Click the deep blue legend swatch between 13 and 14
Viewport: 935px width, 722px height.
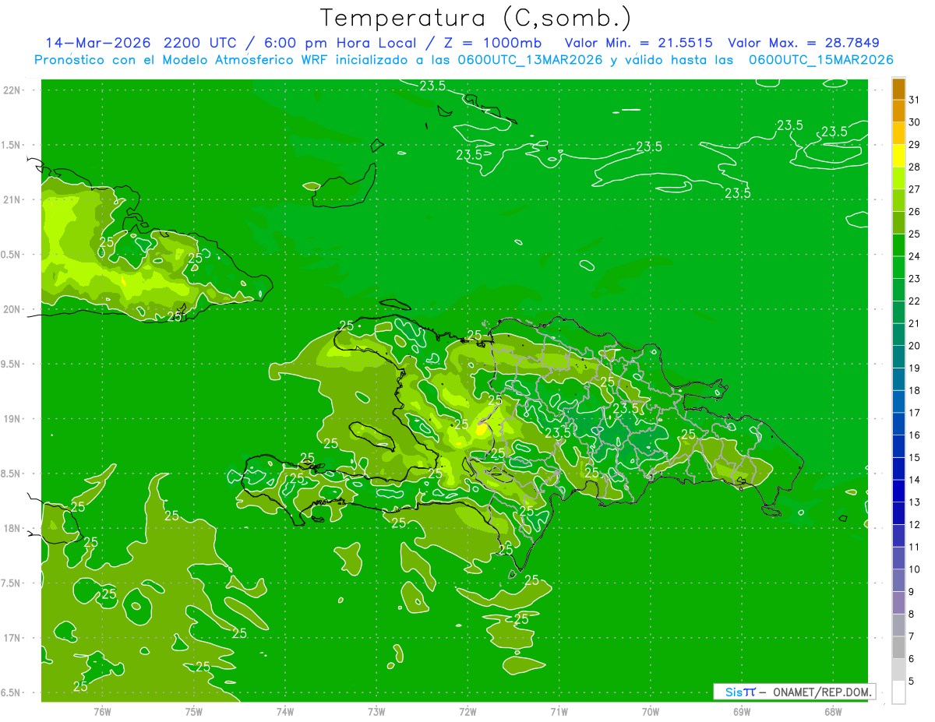click(x=898, y=491)
